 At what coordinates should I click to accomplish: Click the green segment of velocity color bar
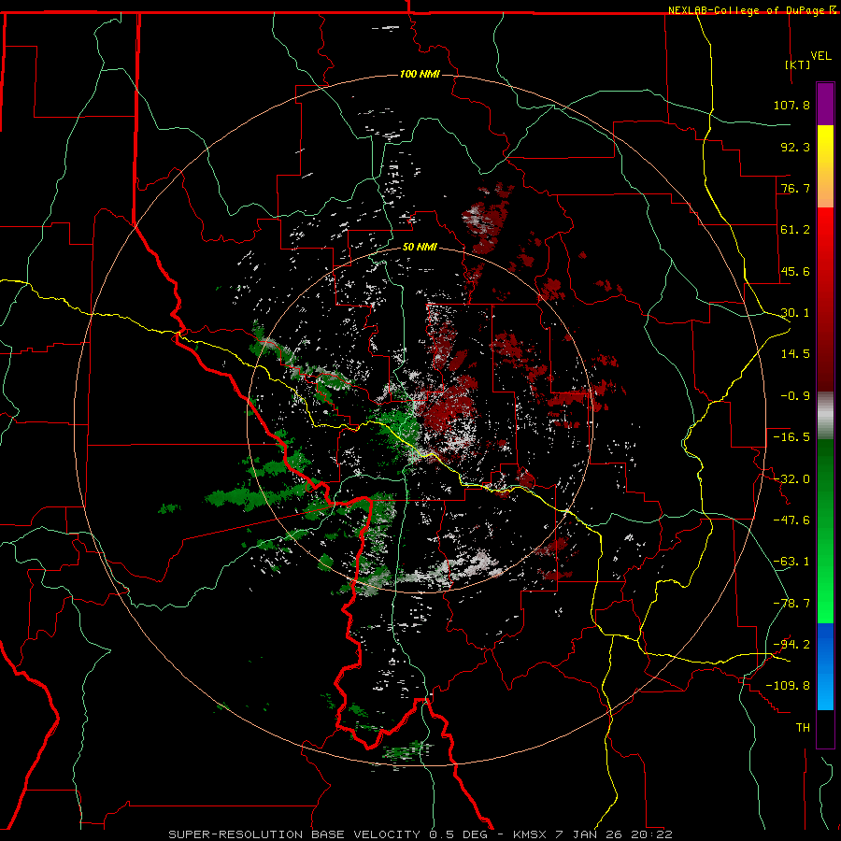(x=825, y=531)
